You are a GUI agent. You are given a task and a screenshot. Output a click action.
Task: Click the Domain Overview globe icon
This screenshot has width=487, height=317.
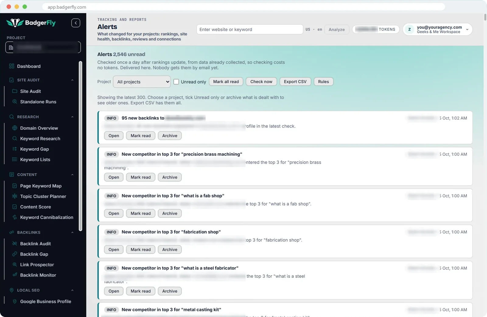pos(15,128)
